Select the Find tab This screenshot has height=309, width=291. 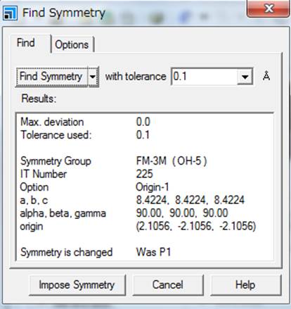point(26,43)
